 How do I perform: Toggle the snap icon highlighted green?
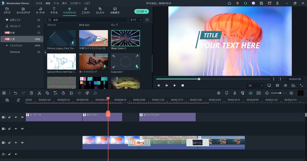pos(250,93)
